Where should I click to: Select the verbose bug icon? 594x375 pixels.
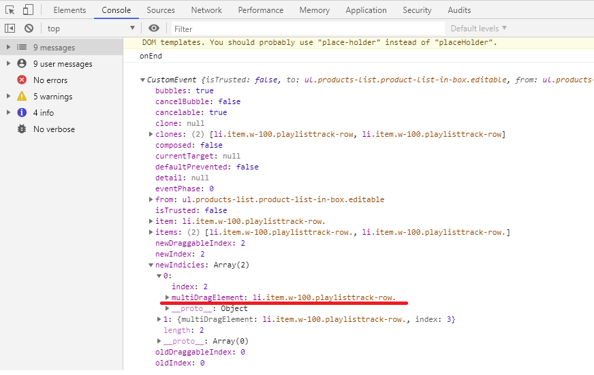coord(22,129)
